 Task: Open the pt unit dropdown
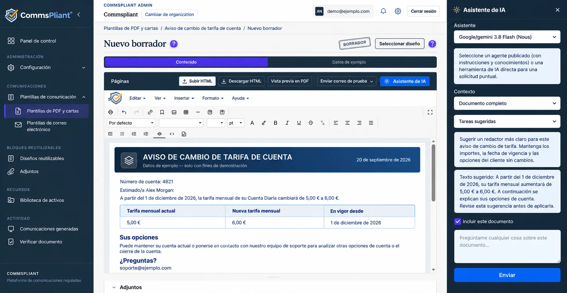(x=236, y=123)
